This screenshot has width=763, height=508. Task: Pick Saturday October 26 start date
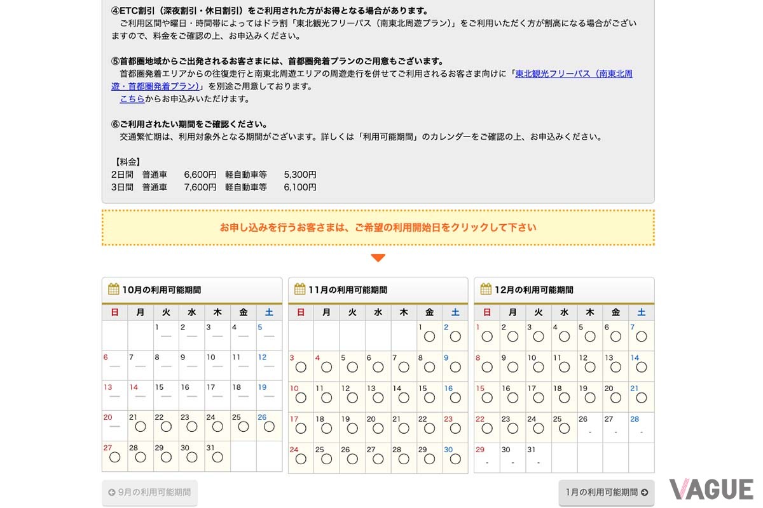click(269, 427)
